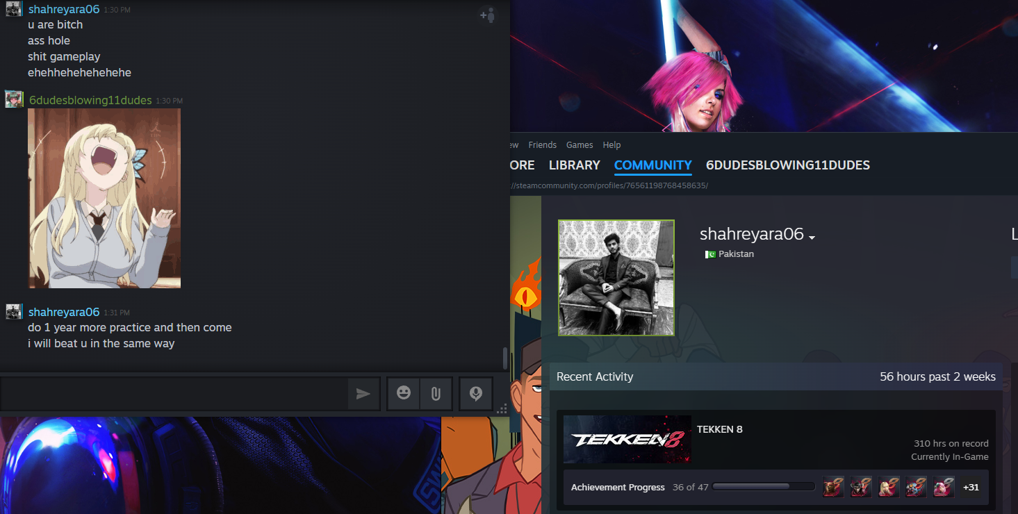Image resolution: width=1018 pixels, height=514 pixels.
Task: Click the steamcommunity.com profile URL
Action: pyautogui.click(x=609, y=186)
